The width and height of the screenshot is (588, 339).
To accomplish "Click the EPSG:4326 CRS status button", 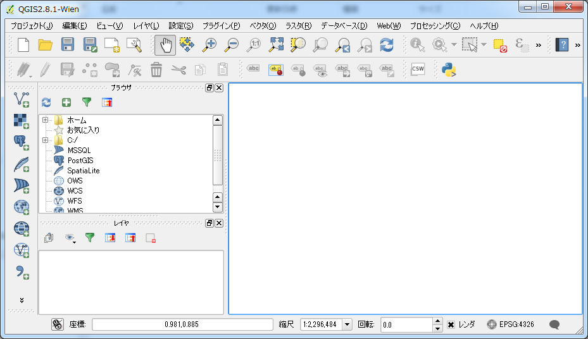I will [x=510, y=324].
